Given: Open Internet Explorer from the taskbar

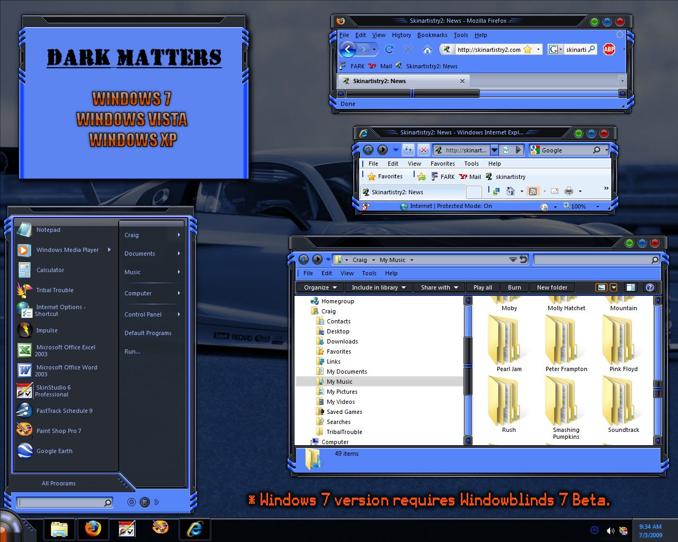Looking at the screenshot, I should [x=195, y=528].
